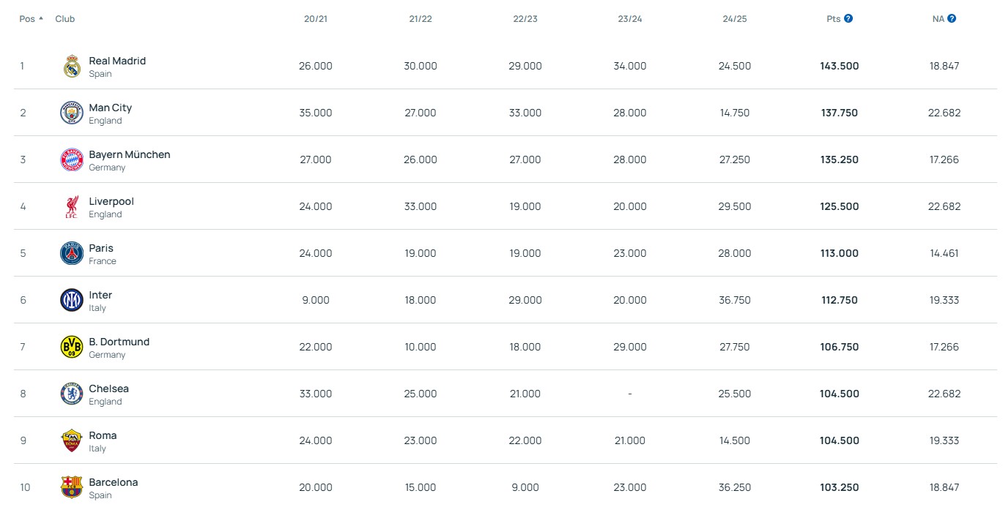Click the Chelsea club crest
Viewport: 1003px width, 518px height.
[x=72, y=394]
